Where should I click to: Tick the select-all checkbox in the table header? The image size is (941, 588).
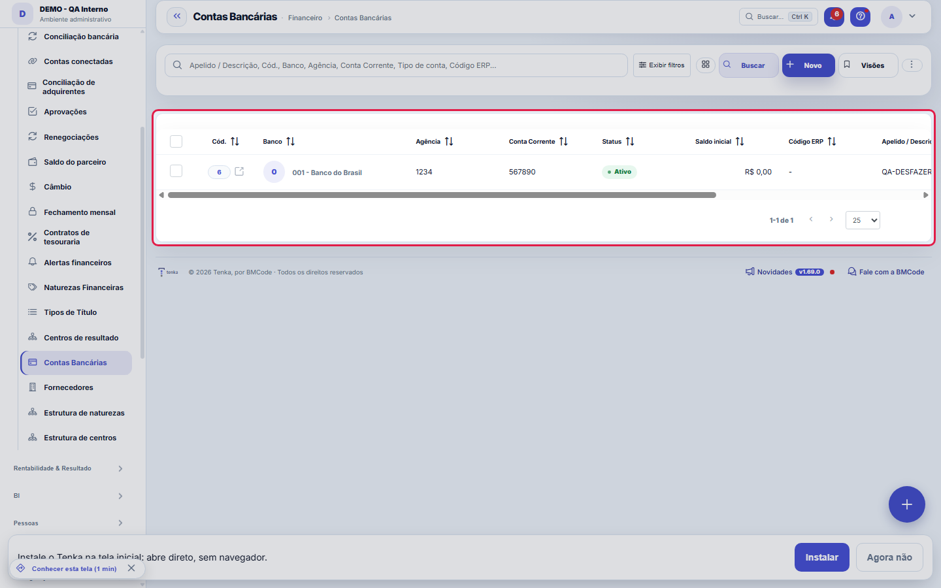pos(176,142)
